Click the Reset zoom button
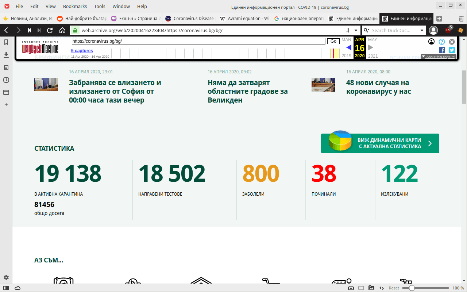The image size is (467, 292). [394, 288]
